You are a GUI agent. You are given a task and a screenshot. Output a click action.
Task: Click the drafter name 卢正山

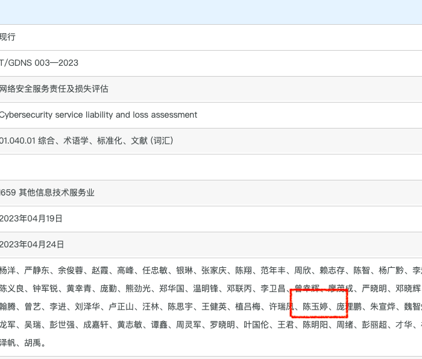coord(121,307)
